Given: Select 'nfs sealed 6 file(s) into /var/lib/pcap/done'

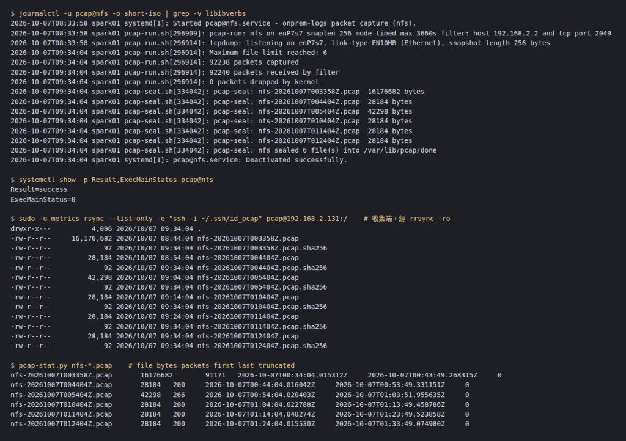Looking at the screenshot, I should (x=347, y=150).
